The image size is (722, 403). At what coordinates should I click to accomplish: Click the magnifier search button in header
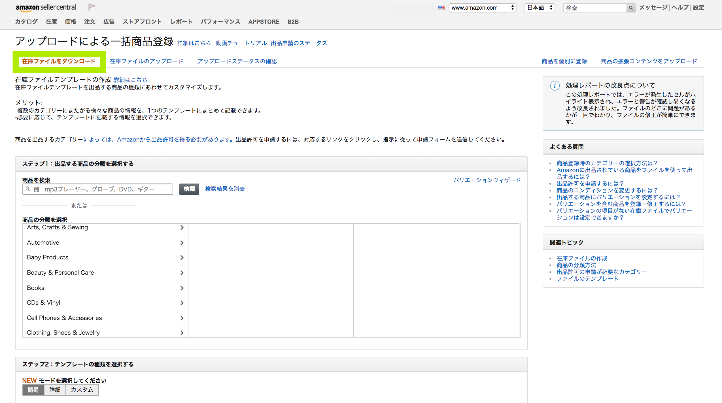(x=631, y=8)
